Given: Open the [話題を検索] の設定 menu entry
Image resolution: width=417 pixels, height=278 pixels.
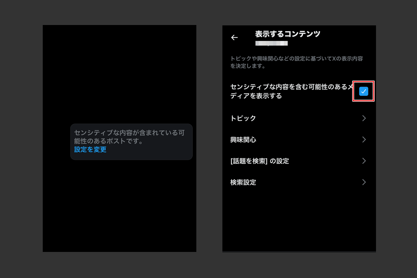Looking at the screenshot, I should click(x=299, y=161).
